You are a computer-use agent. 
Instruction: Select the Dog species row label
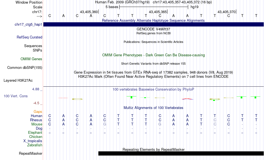coord(39,129)
